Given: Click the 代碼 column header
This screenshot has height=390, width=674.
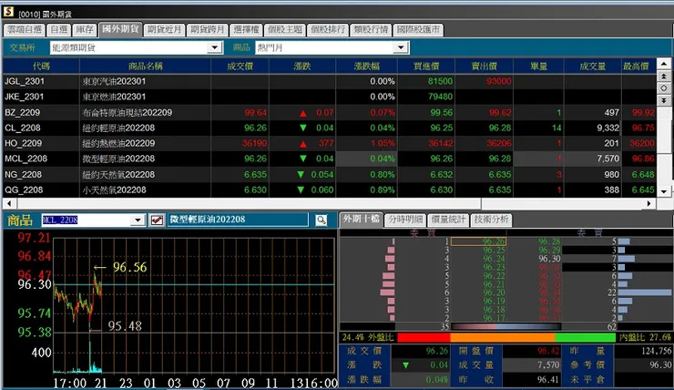Looking at the screenshot, I should click(41, 66).
